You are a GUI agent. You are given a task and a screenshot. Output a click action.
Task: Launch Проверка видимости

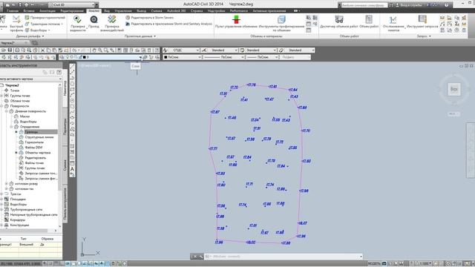coord(77,23)
